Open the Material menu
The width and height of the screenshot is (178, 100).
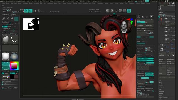click(x=75, y=3)
